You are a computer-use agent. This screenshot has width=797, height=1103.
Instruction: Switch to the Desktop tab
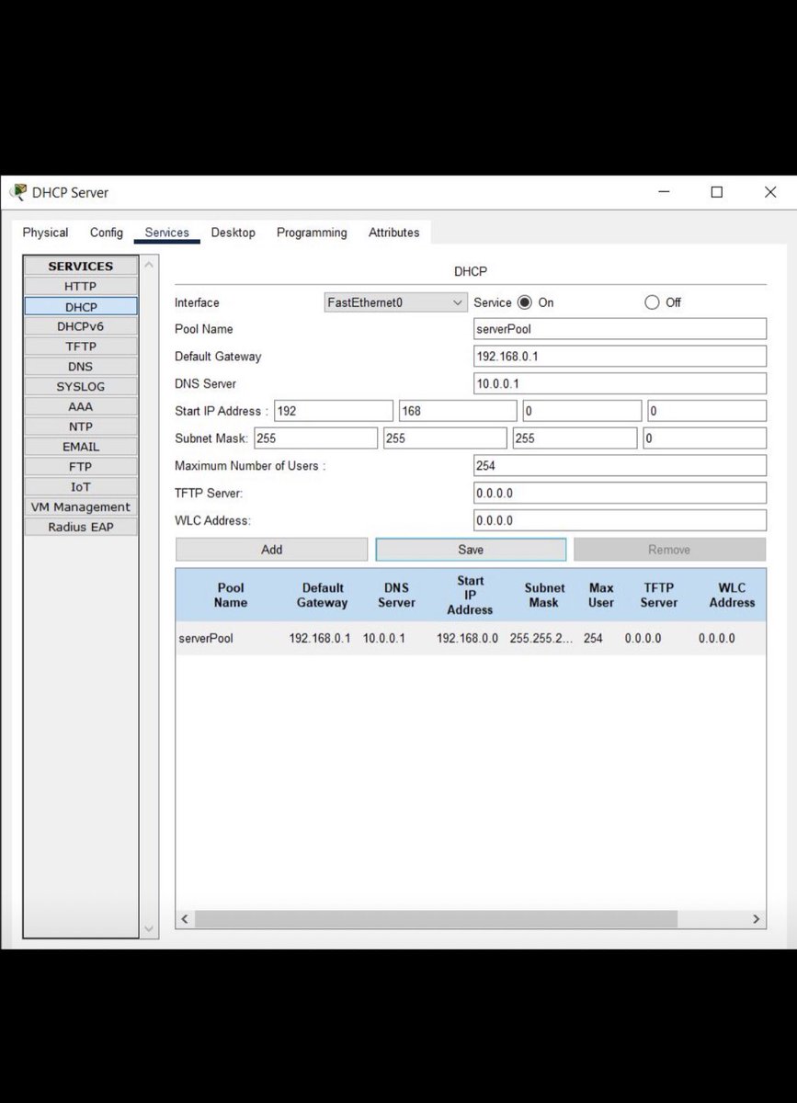pos(233,233)
